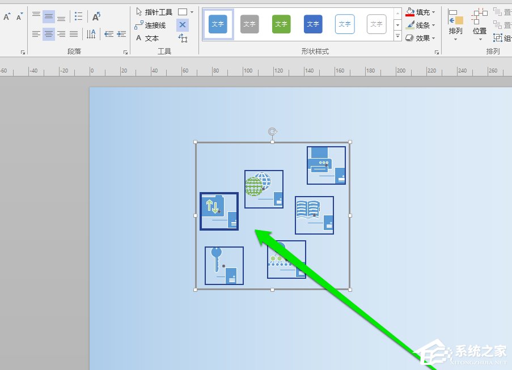The image size is (512, 370).
Task: Open the 填充 fill tool
Action: coord(418,11)
